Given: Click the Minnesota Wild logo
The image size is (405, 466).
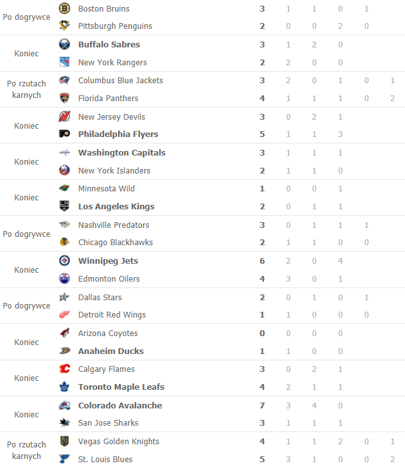Looking at the screenshot, I should pos(64,188).
